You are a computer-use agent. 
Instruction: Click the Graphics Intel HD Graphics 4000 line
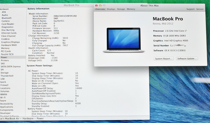(x=171, y=41)
